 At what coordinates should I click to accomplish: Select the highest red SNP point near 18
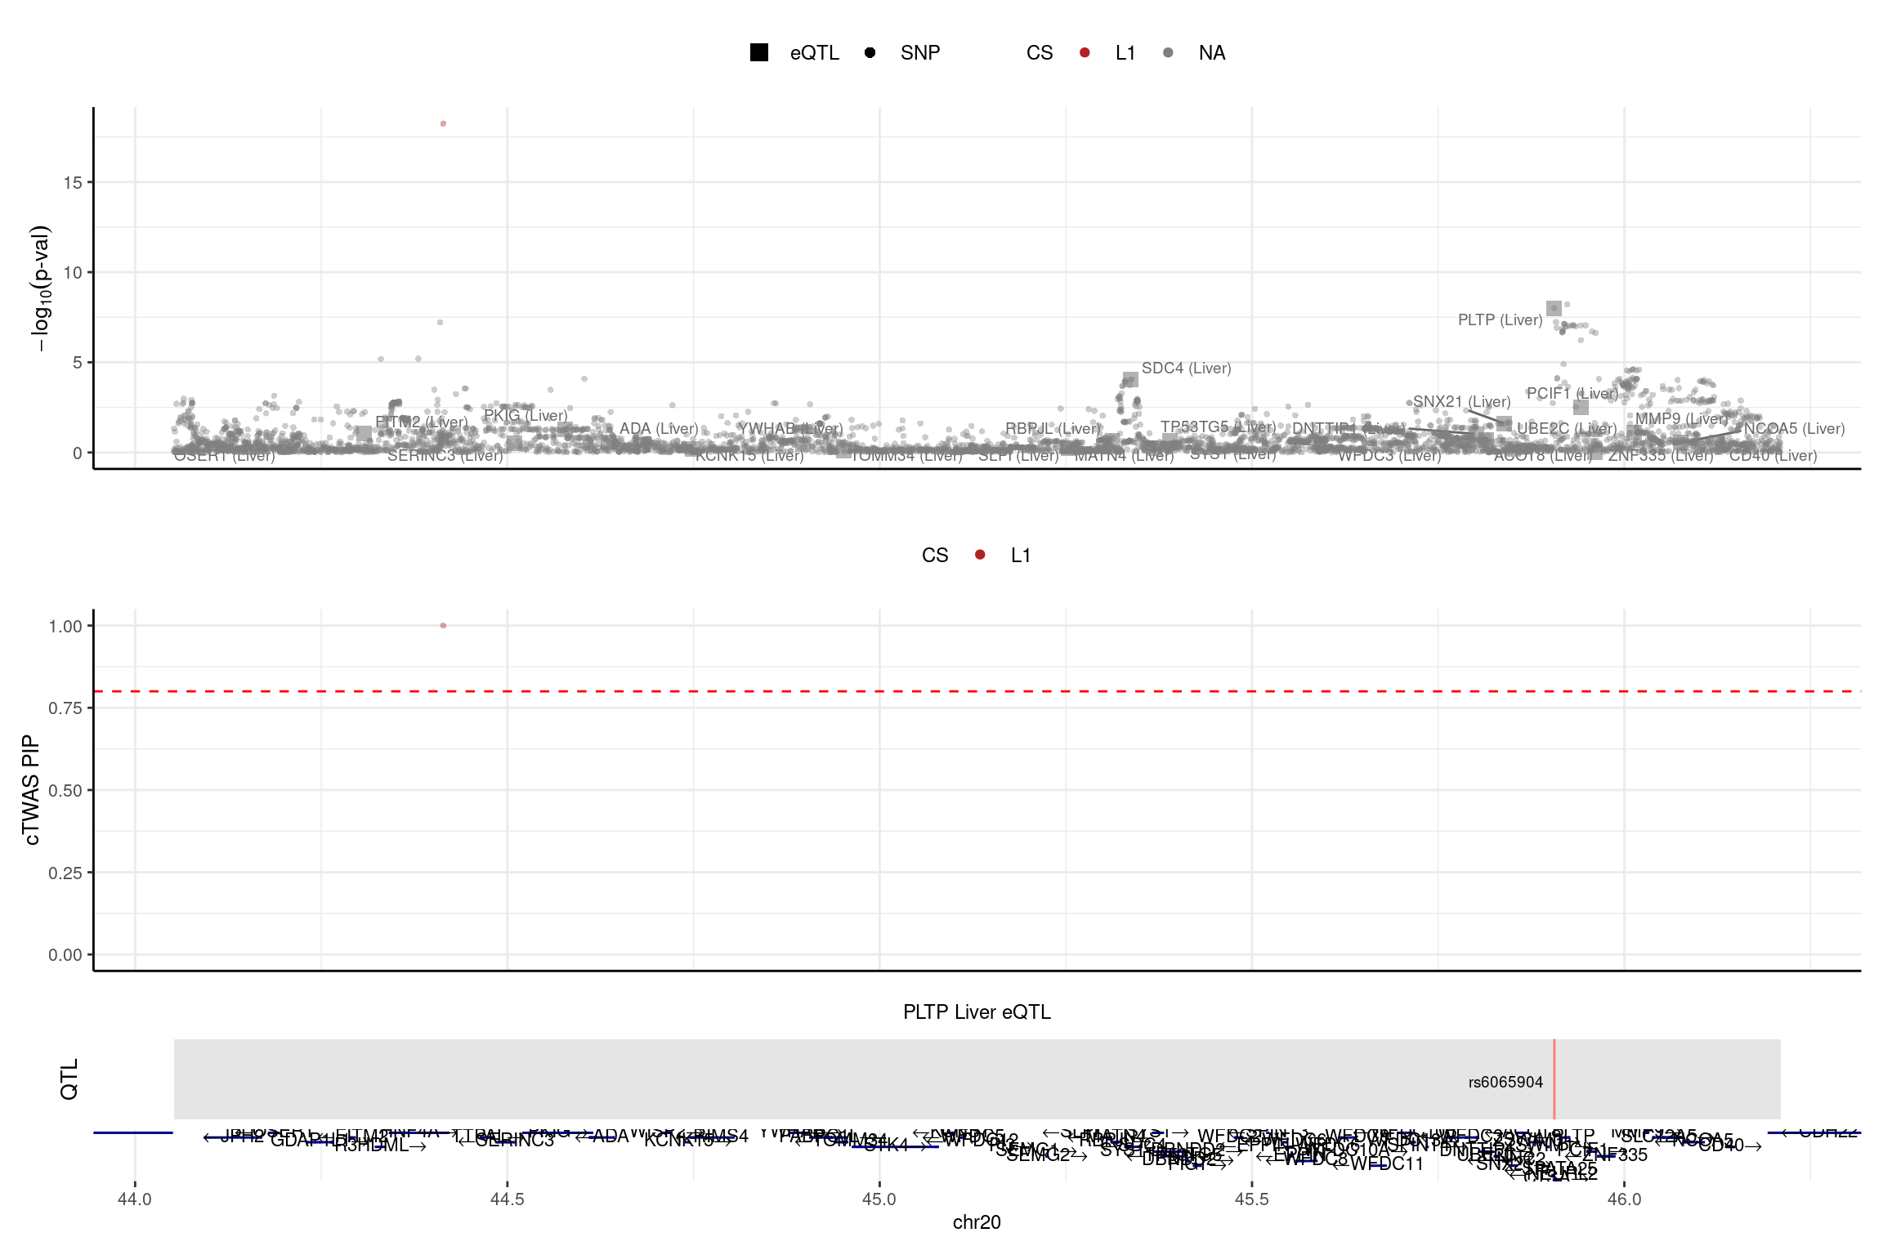click(x=443, y=124)
